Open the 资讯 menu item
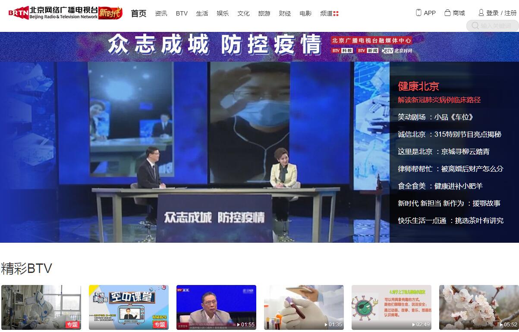This screenshot has height=332, width=519. click(161, 13)
